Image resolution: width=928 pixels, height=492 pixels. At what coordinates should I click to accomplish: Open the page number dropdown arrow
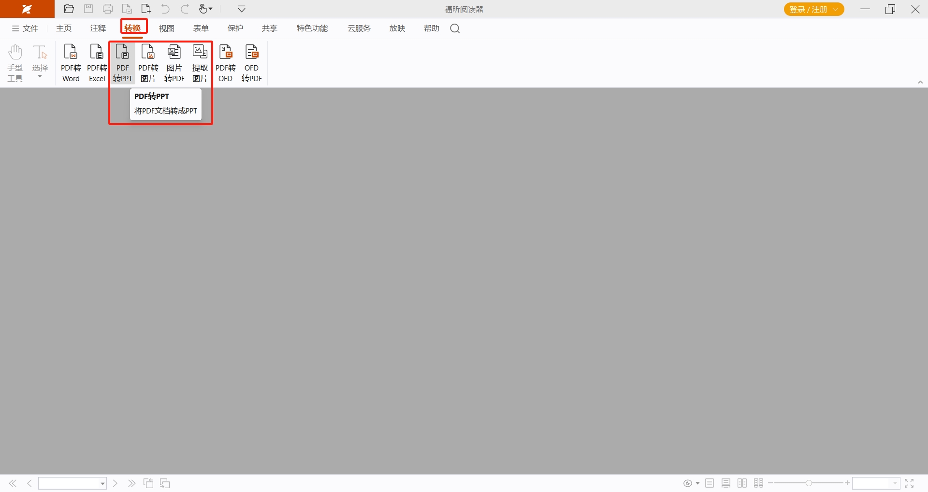[x=102, y=483]
